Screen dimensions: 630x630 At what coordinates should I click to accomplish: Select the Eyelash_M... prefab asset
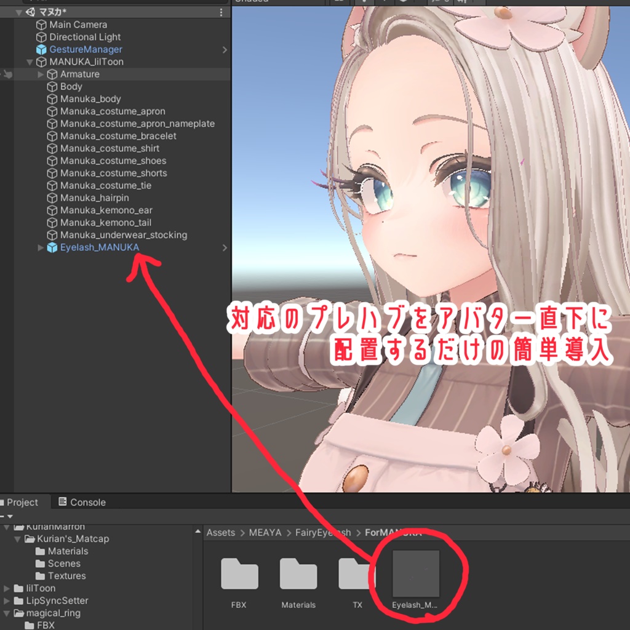(x=415, y=575)
